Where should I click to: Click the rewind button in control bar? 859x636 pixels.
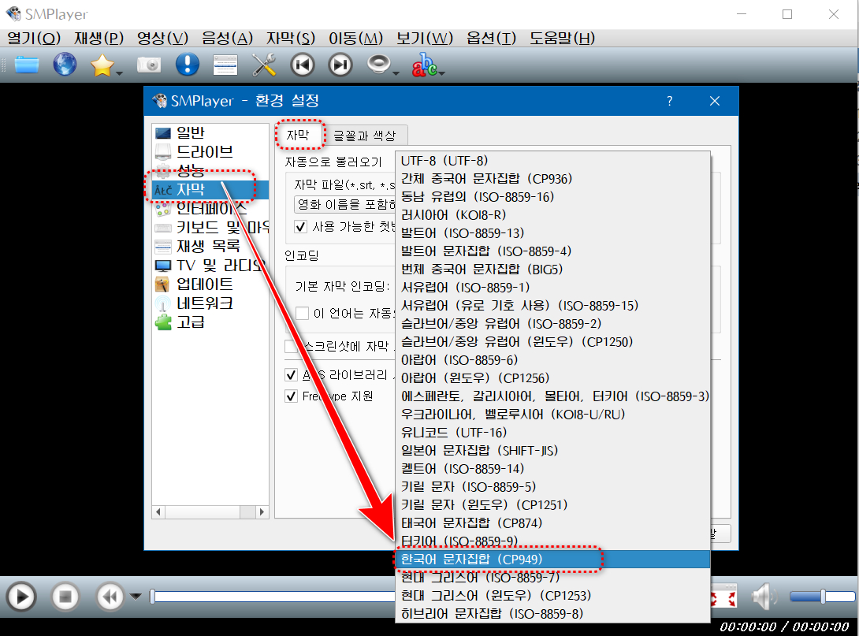(110, 596)
